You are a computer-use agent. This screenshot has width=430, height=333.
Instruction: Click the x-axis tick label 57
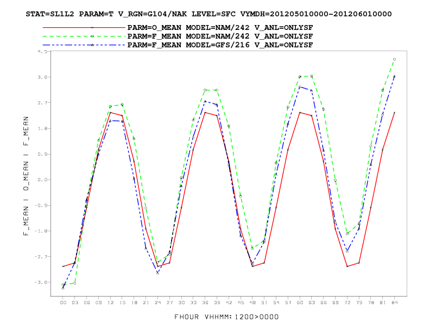tap(288, 303)
